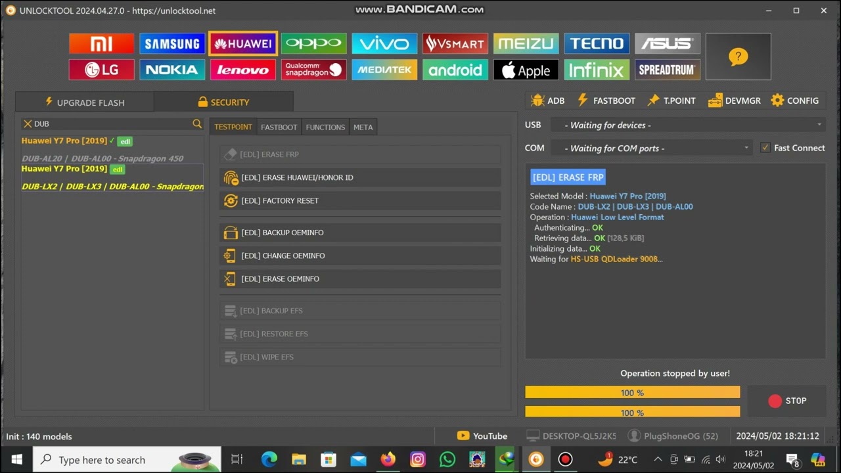This screenshot has width=841, height=473.
Task: Pick the Infinix brand tile
Action: (597, 70)
